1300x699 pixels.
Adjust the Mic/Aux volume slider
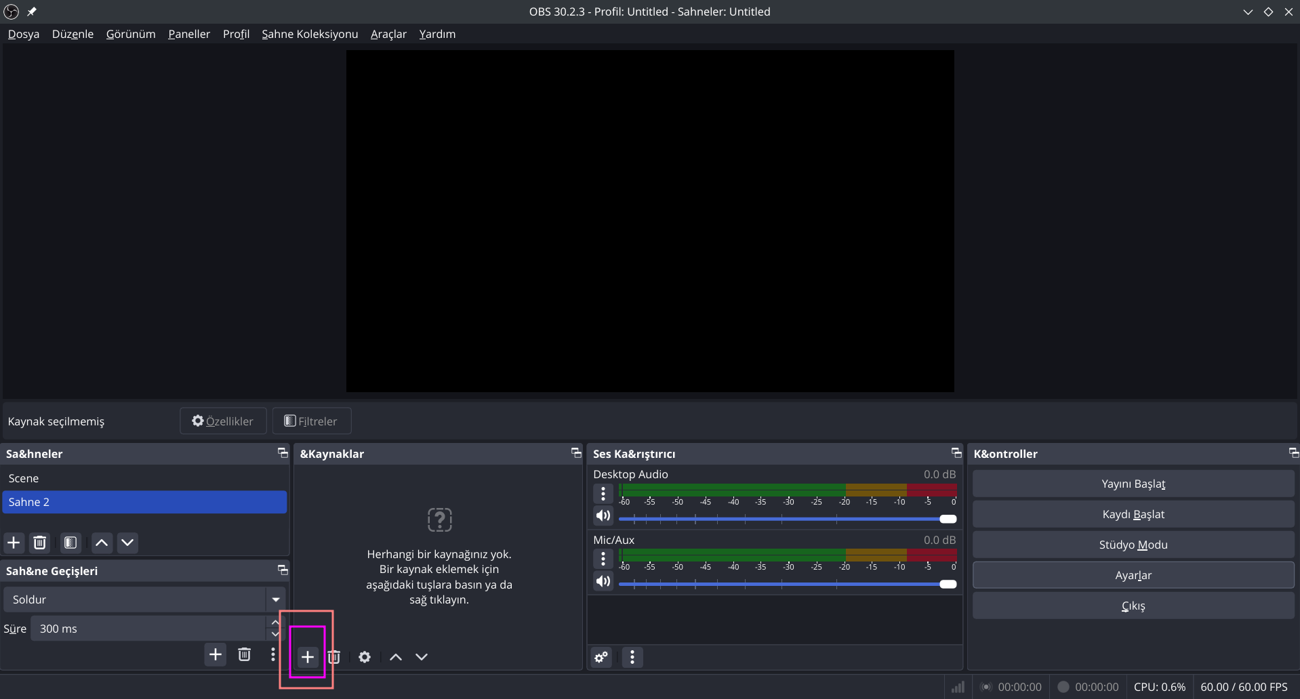pyautogui.click(x=788, y=584)
